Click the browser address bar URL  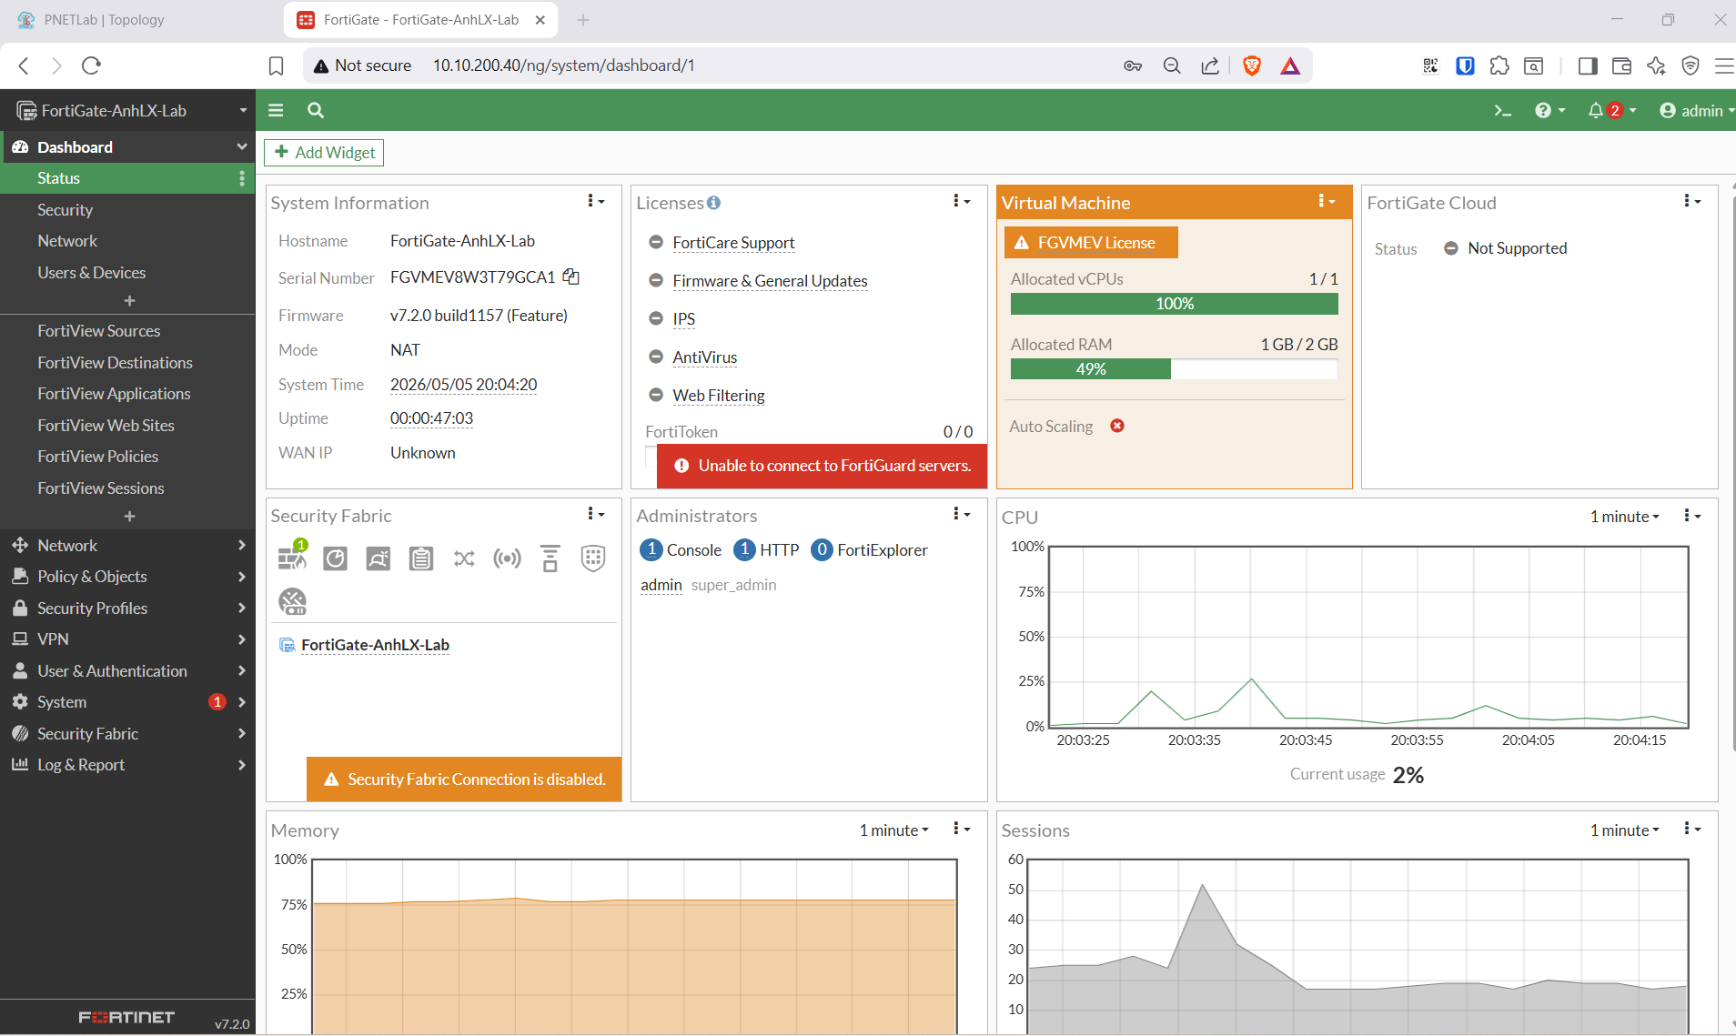point(563,65)
